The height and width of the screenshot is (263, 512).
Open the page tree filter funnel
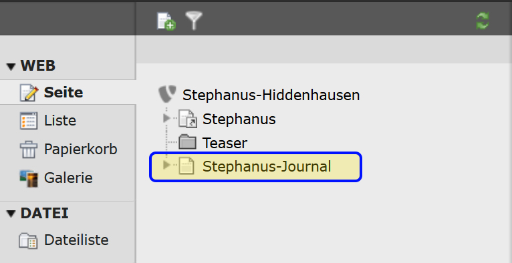(x=194, y=21)
